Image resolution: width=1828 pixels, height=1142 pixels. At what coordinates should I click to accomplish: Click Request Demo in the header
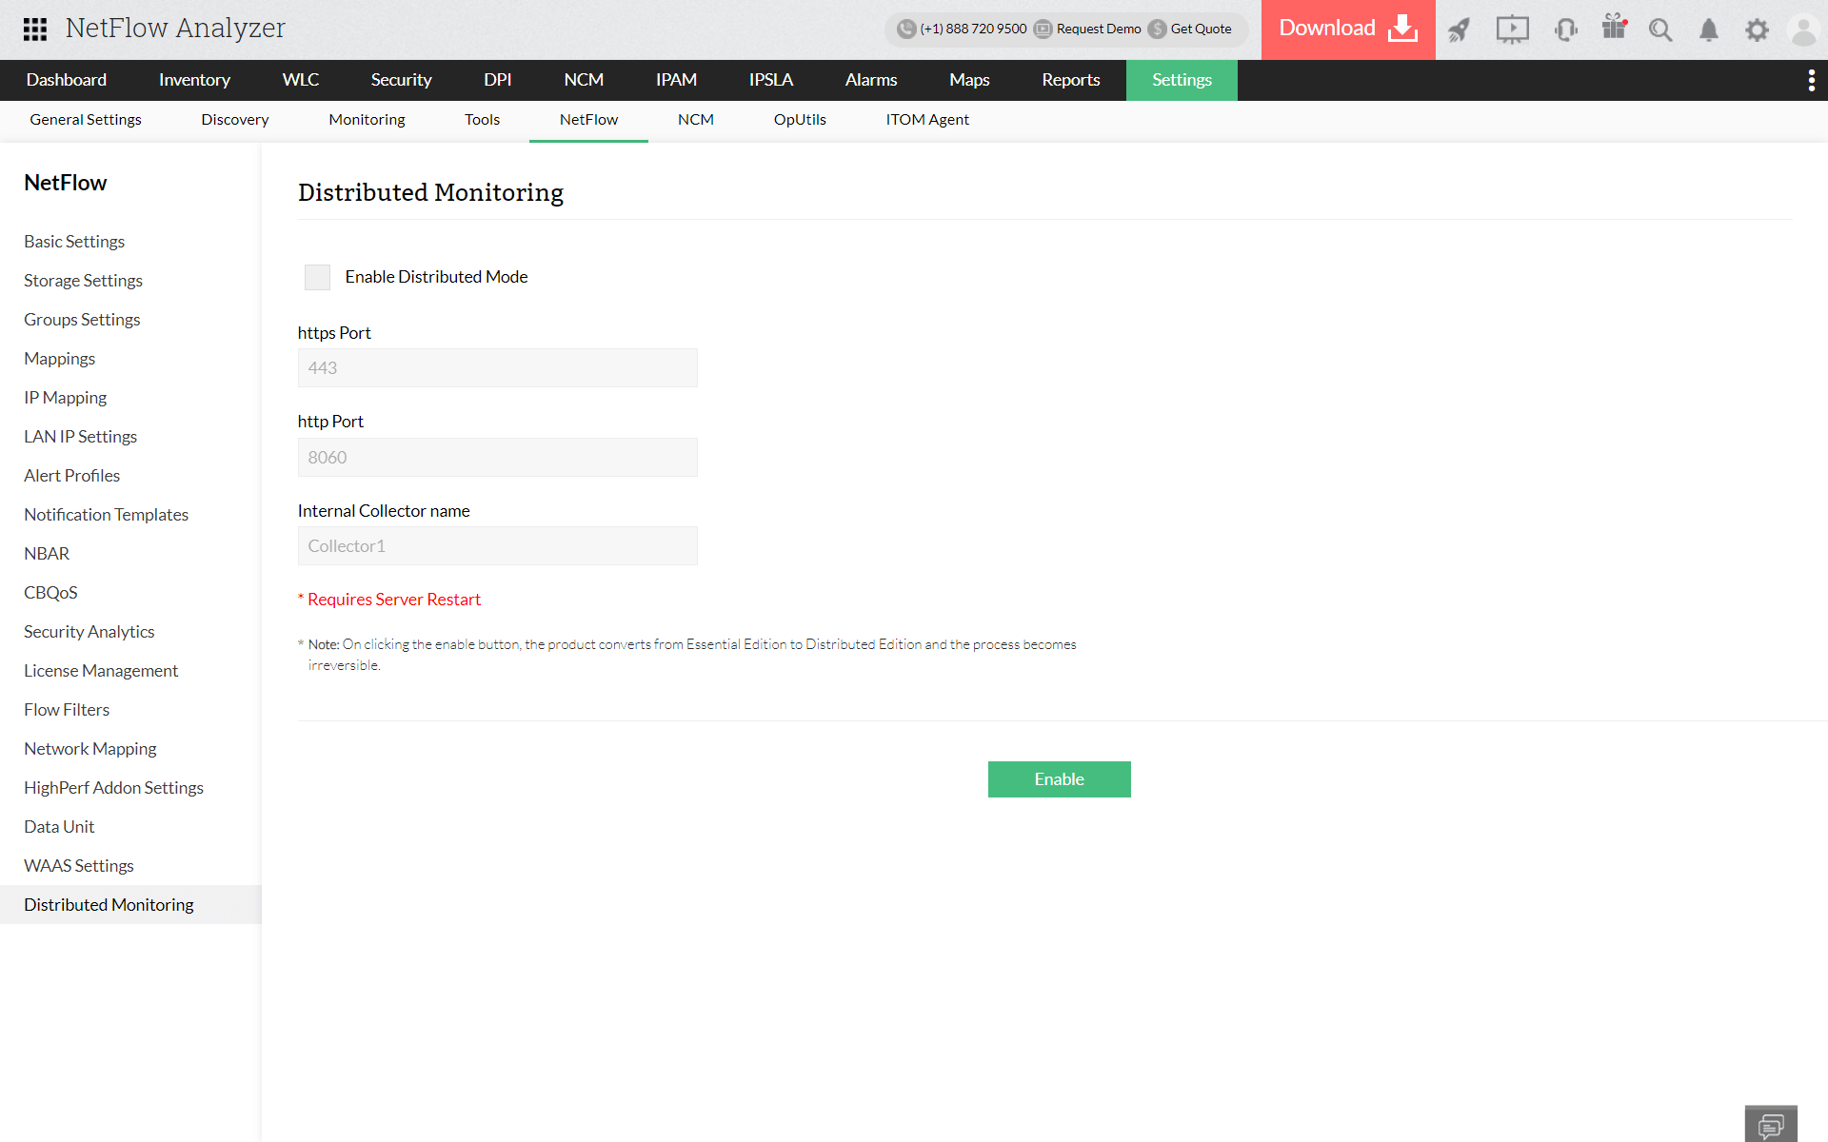click(1098, 29)
